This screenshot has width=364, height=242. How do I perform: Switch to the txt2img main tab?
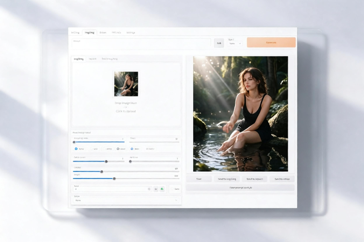(75, 32)
